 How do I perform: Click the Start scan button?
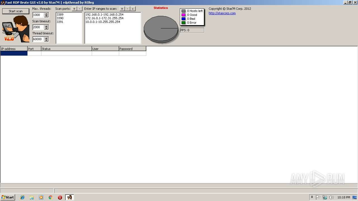[x=16, y=11]
